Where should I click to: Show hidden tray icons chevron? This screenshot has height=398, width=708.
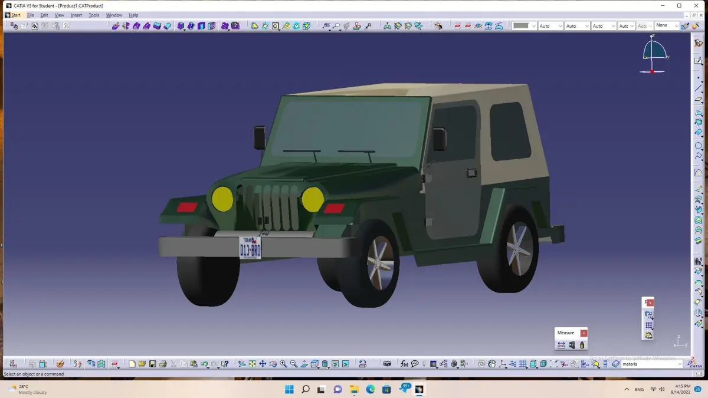(x=627, y=389)
